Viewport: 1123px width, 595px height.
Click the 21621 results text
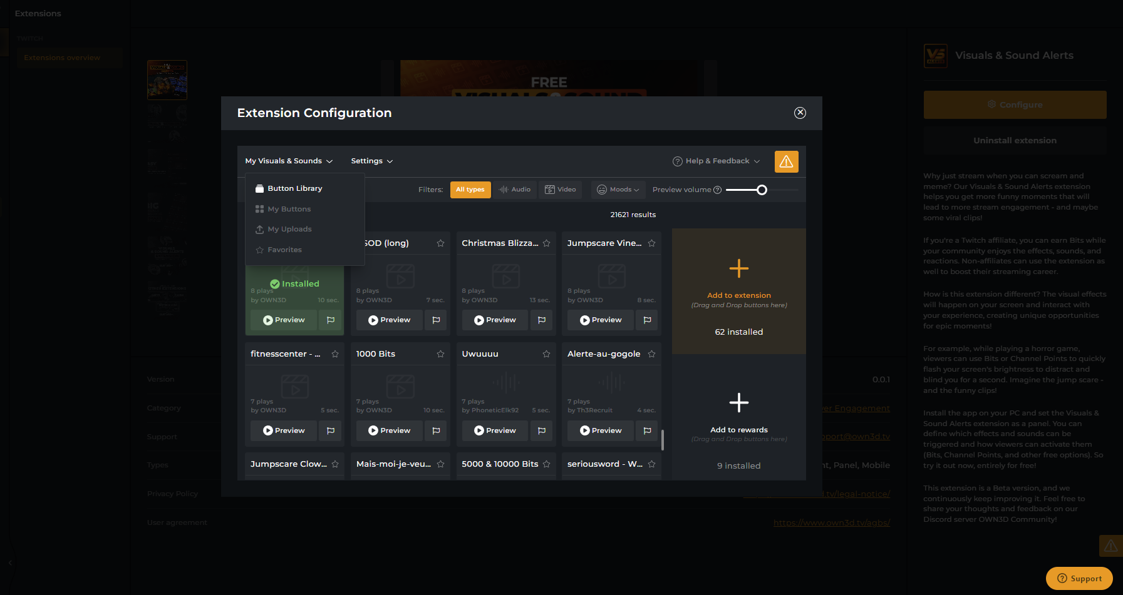(x=633, y=215)
